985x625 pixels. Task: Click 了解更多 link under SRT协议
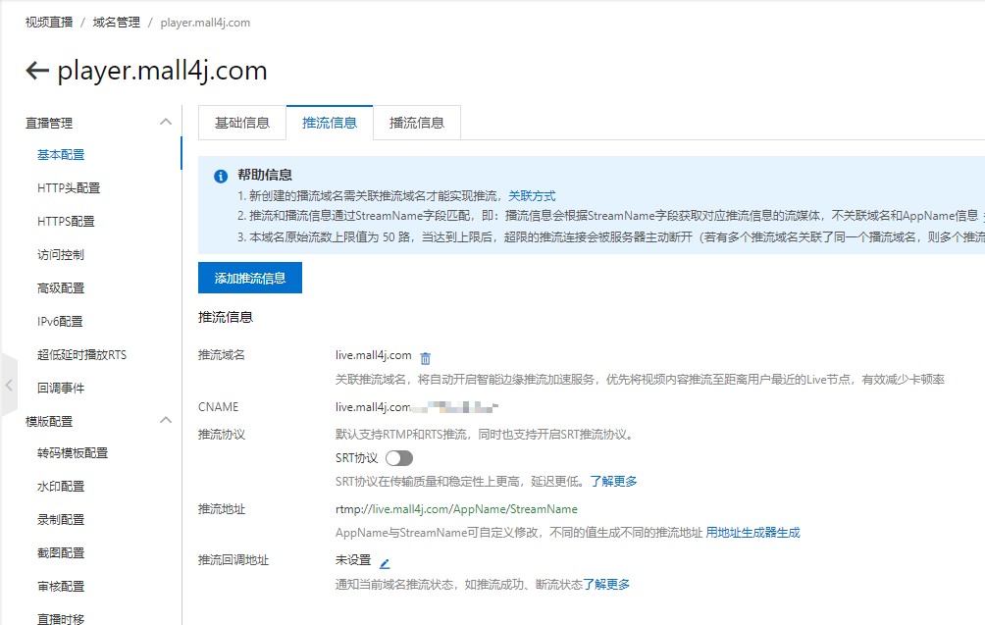(x=613, y=481)
